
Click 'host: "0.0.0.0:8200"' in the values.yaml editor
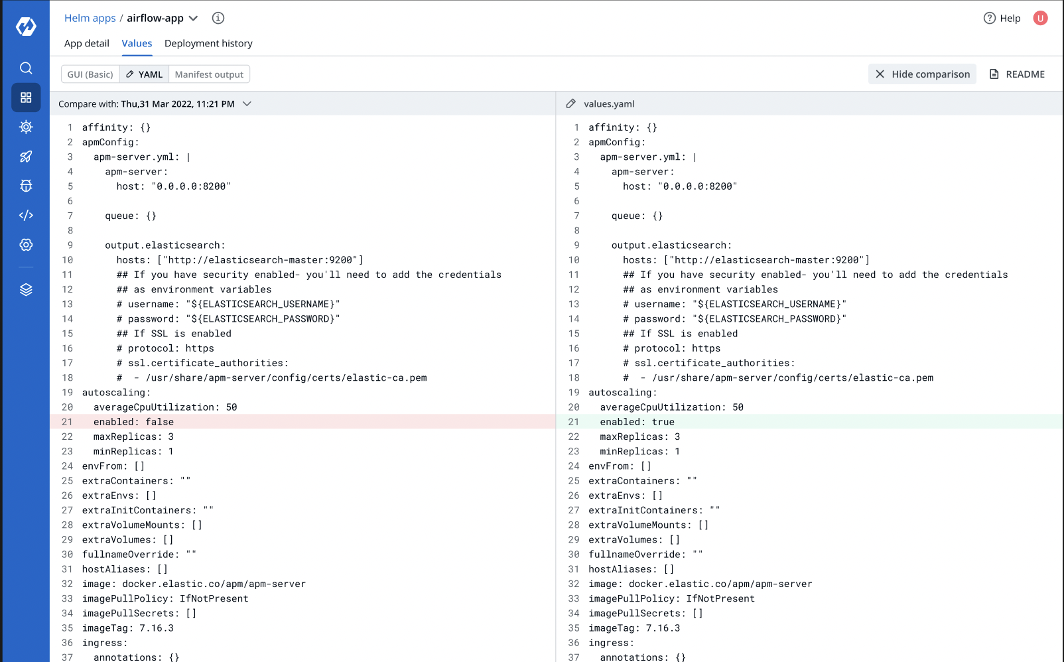680,186
